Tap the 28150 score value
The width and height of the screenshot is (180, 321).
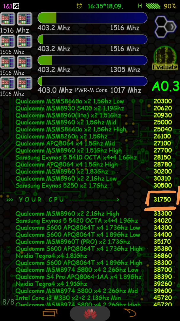coord(163,157)
